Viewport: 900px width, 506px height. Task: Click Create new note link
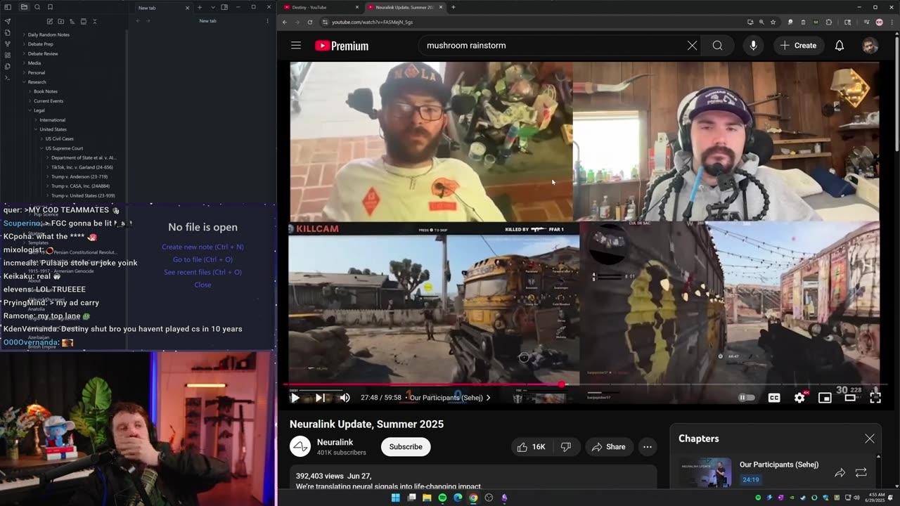202,247
